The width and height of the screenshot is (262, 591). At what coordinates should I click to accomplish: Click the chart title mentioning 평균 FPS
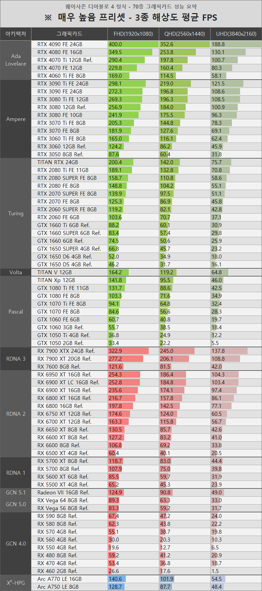(x=131, y=17)
